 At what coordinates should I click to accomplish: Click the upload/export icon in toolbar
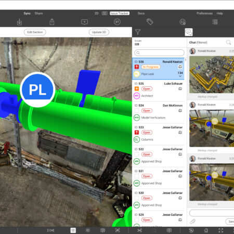(x=52, y=22)
